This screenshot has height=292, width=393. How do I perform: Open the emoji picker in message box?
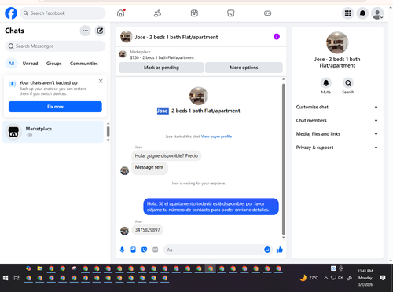click(x=267, y=250)
